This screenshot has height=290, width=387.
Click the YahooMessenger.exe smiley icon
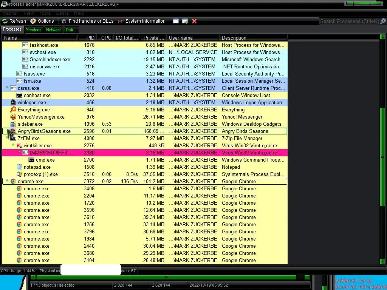pos(13,117)
